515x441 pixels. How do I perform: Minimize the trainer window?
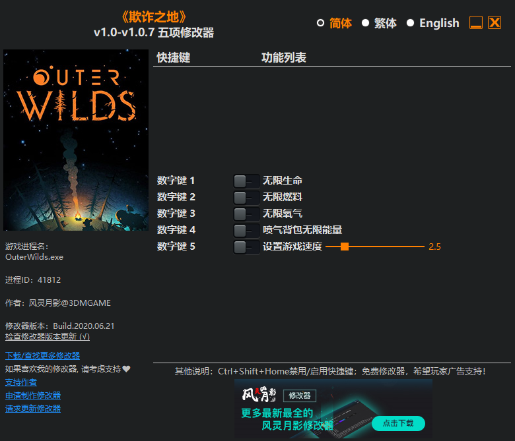476,22
